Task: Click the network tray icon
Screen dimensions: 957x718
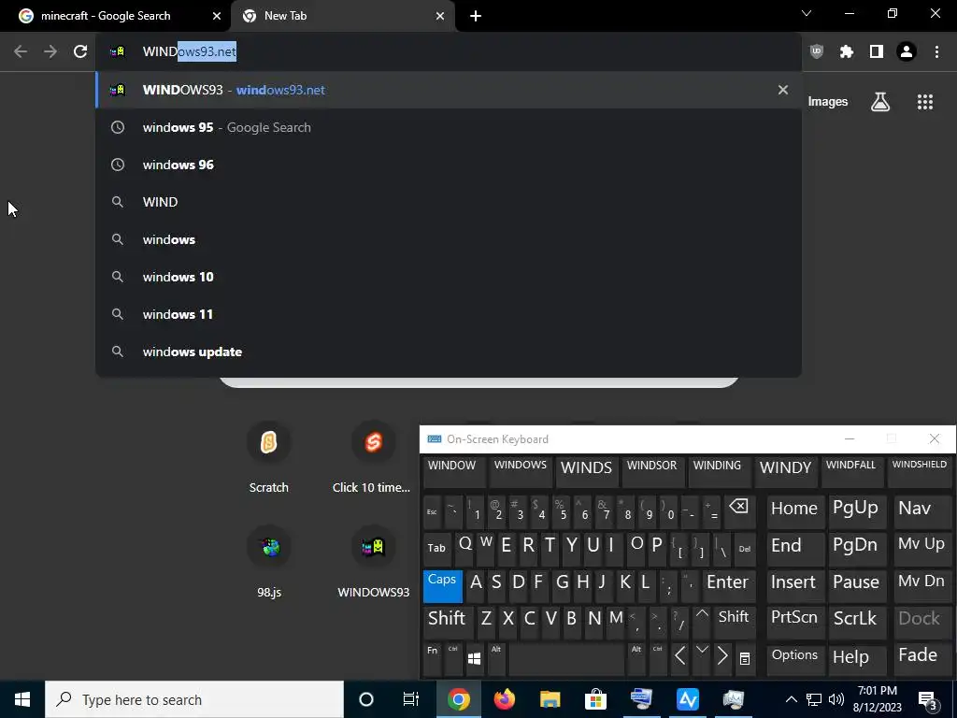Action: 814,699
